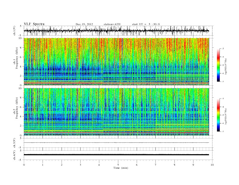The image size is (239, 185).
Task: Click the ch.1 voltage waveform panel
Action: point(119,31)
